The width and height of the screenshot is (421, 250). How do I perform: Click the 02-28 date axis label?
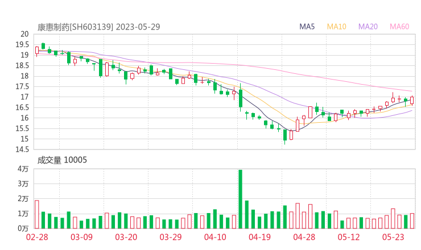37,237
